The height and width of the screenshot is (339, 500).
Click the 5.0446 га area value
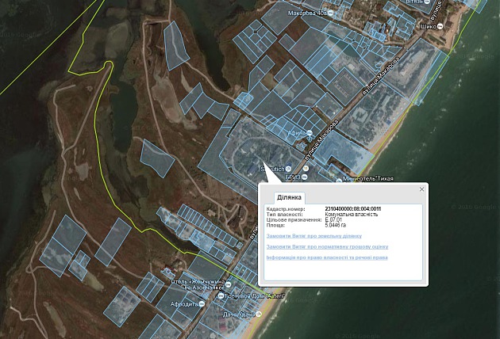point(336,226)
